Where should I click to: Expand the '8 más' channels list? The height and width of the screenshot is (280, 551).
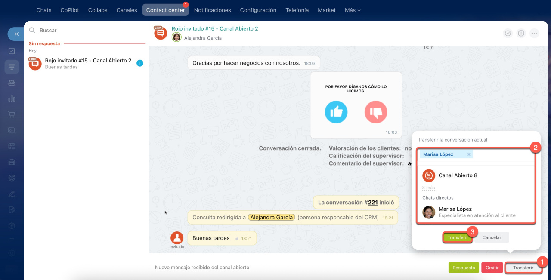coord(428,188)
